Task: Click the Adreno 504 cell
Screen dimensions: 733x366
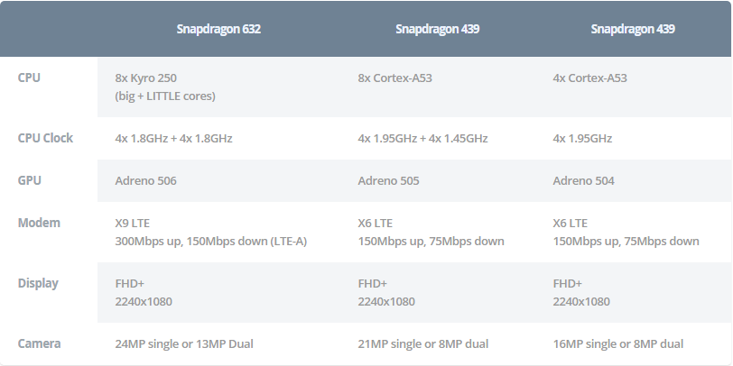Action: tap(583, 180)
